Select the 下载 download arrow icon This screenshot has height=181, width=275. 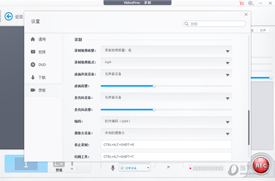33,77
